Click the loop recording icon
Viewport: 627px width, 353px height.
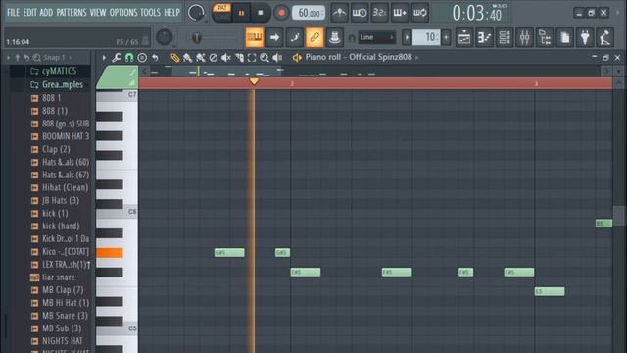419,13
